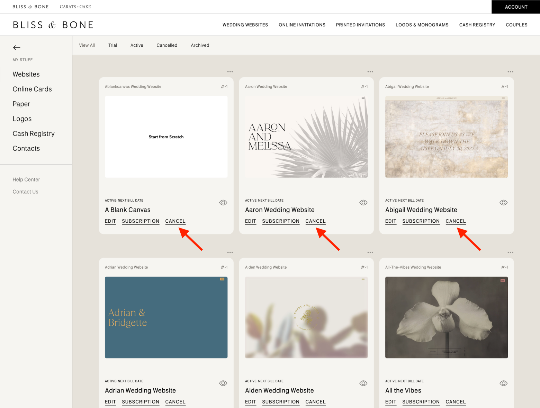The height and width of the screenshot is (408, 540).
Task: Open the ellipsis menu above Ablankcanvas card
Action: [230, 72]
